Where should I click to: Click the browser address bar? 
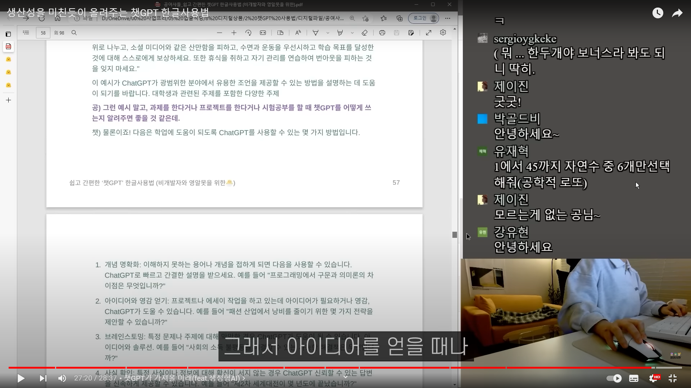coord(223,18)
